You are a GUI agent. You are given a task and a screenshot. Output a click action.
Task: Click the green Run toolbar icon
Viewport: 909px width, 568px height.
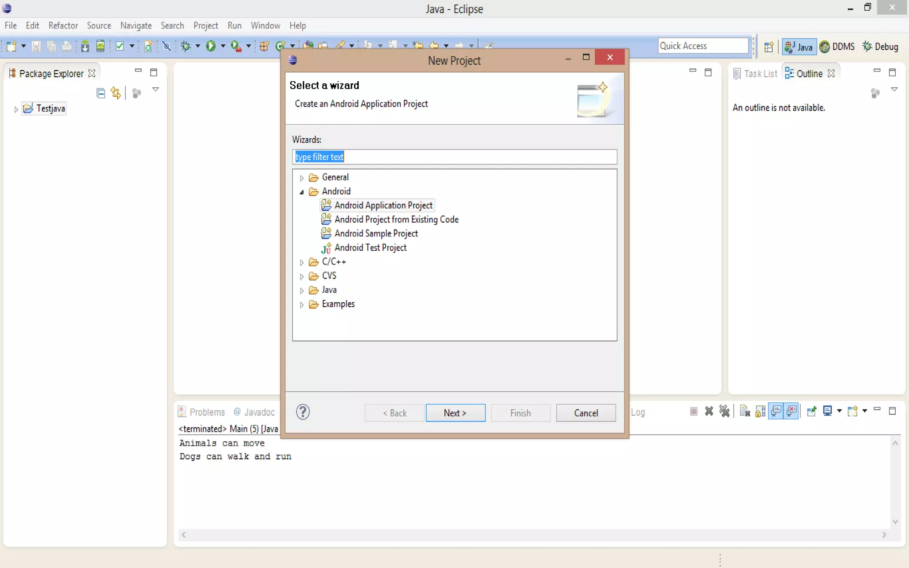(211, 46)
